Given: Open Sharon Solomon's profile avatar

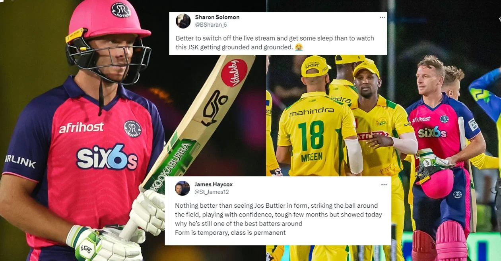Looking at the screenshot, I should (x=183, y=21).
